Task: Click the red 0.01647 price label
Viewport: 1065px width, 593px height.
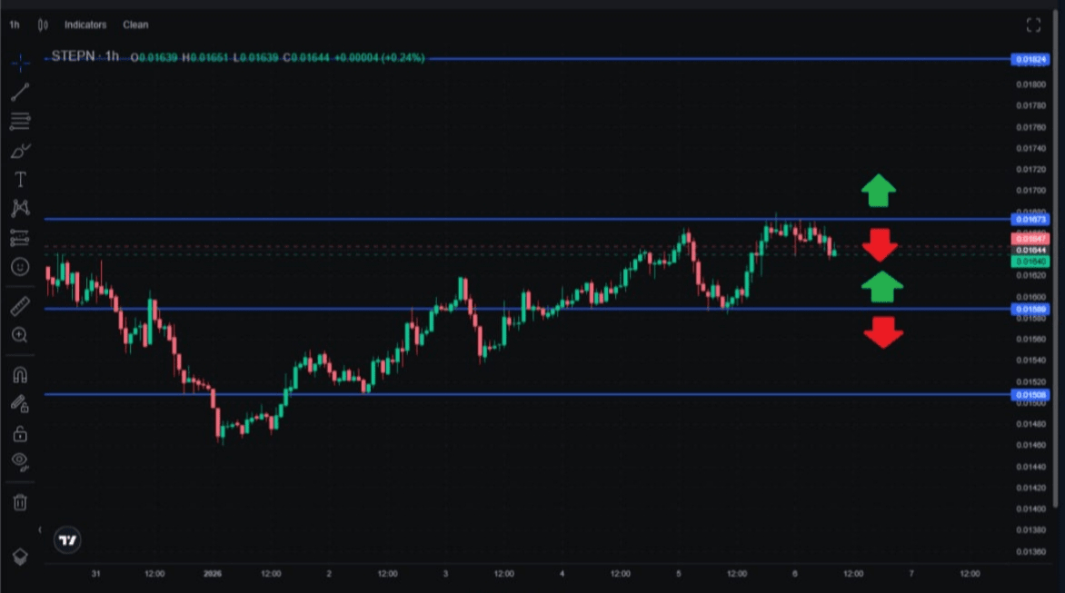Action: pyautogui.click(x=1030, y=239)
